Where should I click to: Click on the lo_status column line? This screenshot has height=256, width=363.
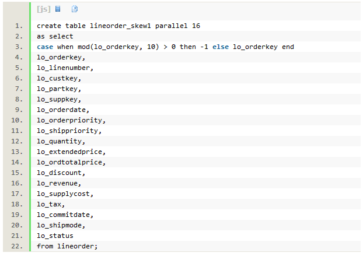point(55,236)
